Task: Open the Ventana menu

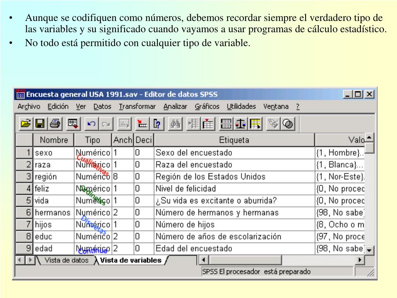Action: [276, 106]
